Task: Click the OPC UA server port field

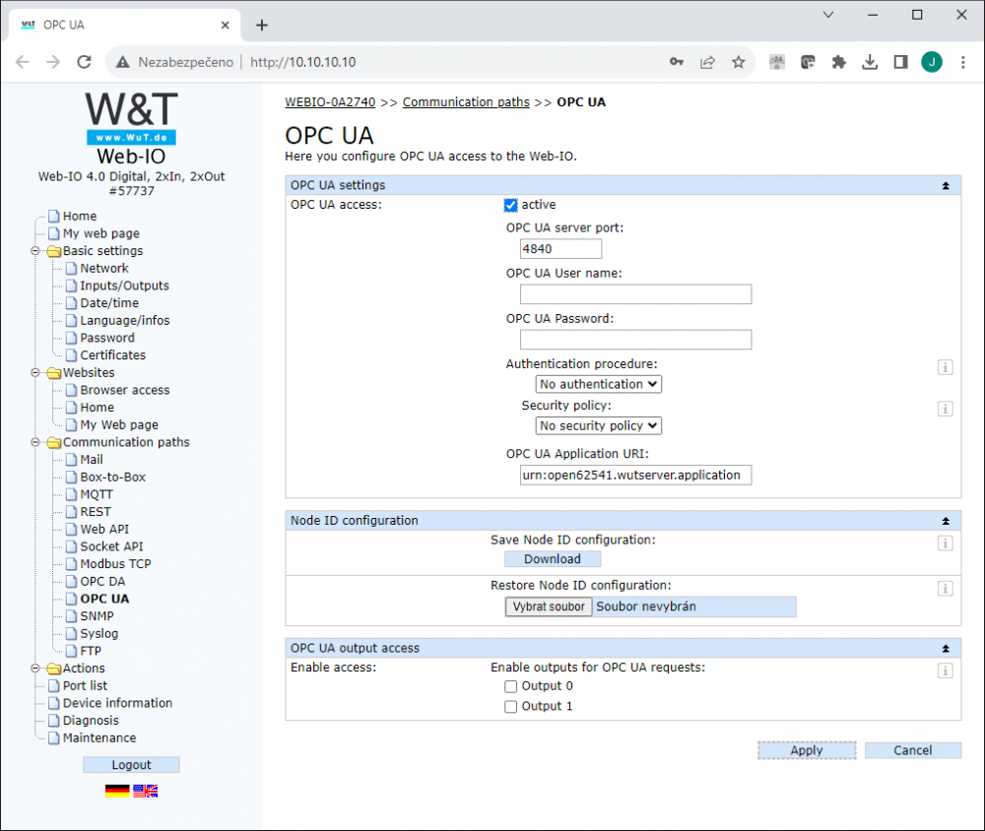Action: tap(560, 249)
